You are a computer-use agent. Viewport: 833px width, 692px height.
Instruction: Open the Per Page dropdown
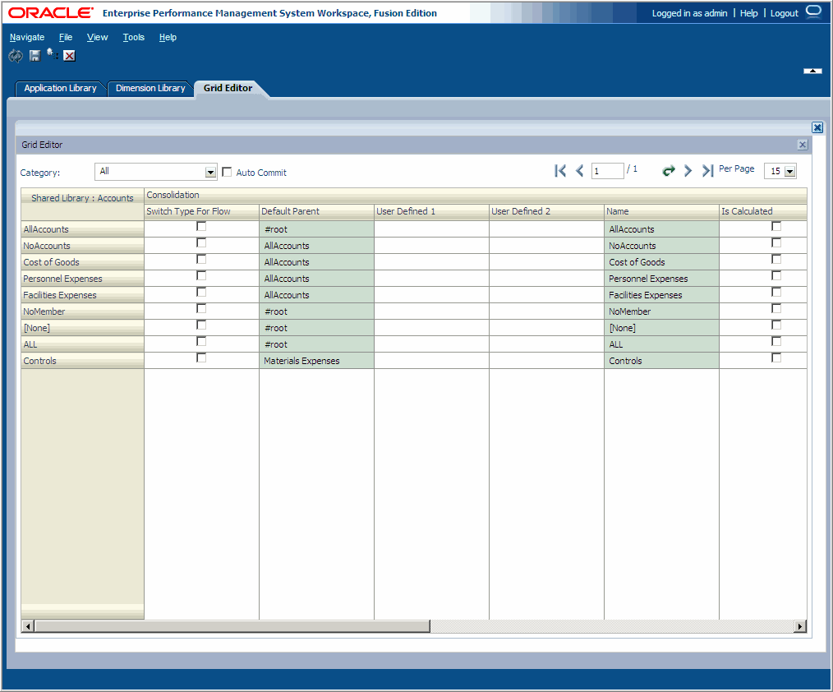(x=789, y=171)
